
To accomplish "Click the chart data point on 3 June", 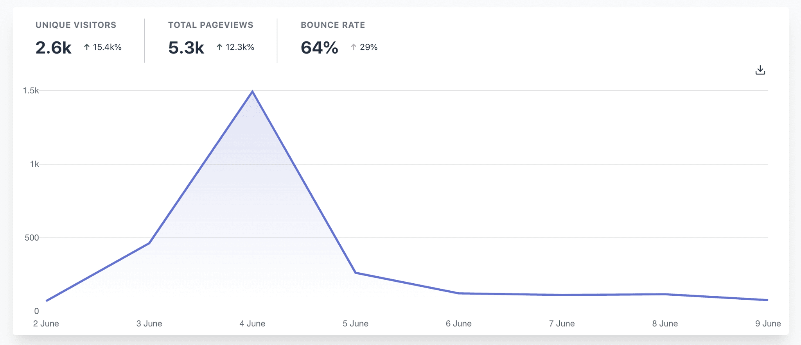I will 149,243.
